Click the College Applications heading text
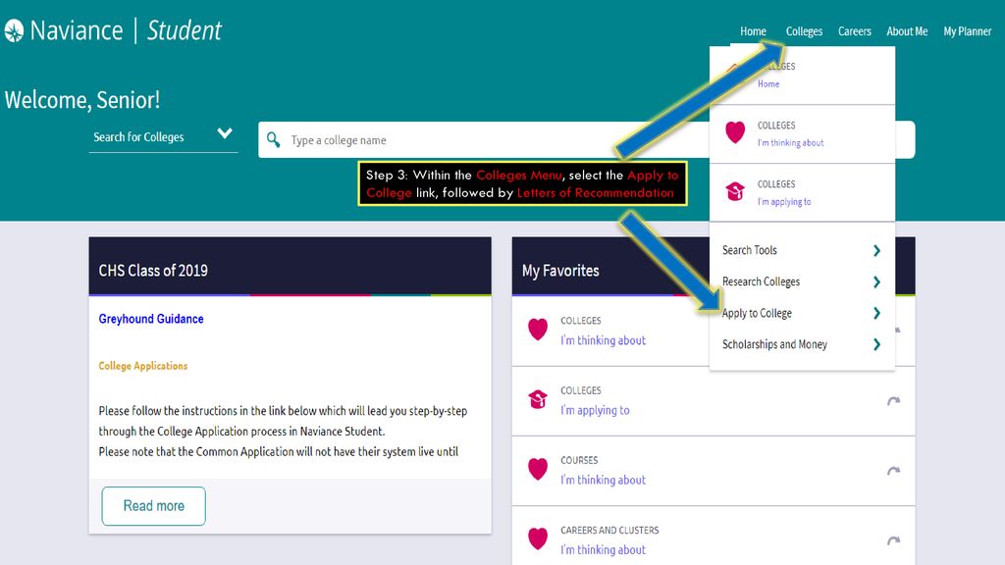1005x565 pixels. click(143, 366)
